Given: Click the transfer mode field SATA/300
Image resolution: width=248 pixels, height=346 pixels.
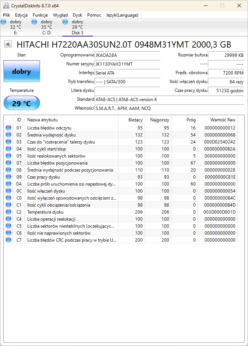Looking at the screenshot, I should click(127, 82).
